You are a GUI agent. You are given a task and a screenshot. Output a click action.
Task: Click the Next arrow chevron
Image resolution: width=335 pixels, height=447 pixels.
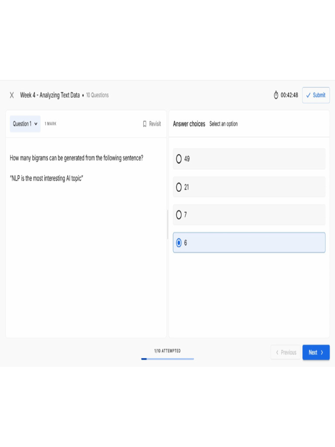click(x=322, y=353)
